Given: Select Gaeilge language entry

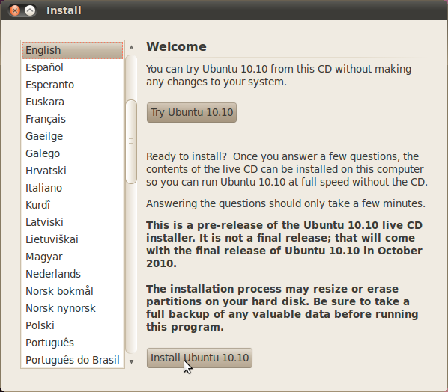Looking at the screenshot, I should click(73, 136).
